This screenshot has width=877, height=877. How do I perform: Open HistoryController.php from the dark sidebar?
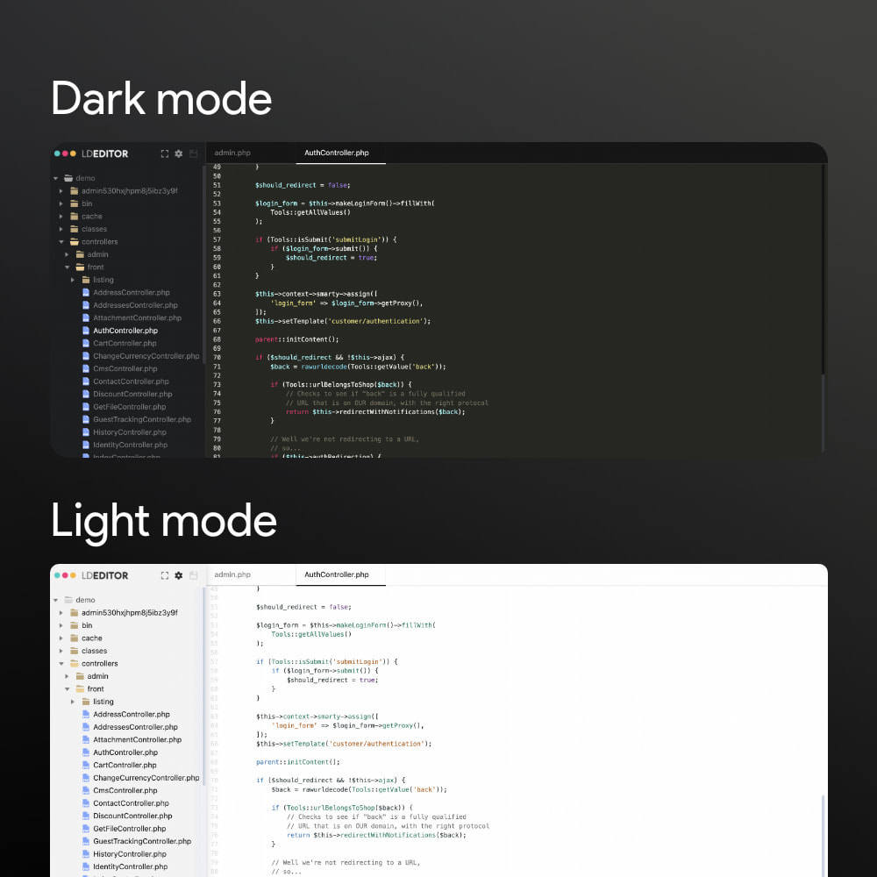(x=132, y=431)
